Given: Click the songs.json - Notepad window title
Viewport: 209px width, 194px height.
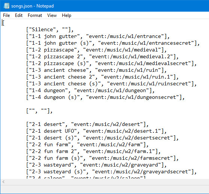Looking at the screenshot, I should 32,6.
